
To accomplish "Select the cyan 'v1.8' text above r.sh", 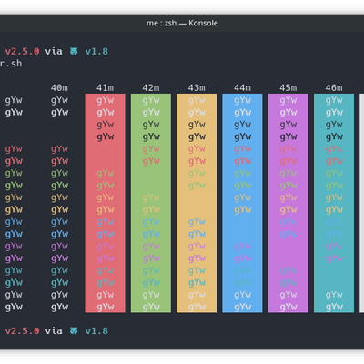I will [x=96, y=51].
